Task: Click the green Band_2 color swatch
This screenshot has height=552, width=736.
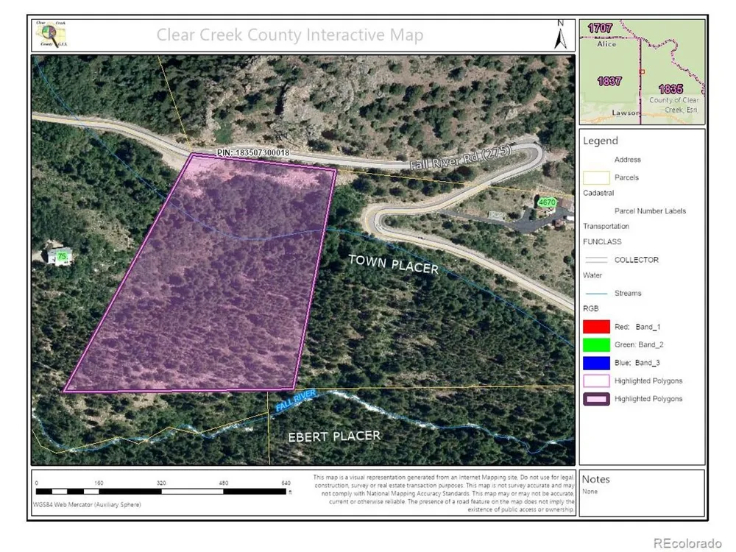Action: pos(596,344)
